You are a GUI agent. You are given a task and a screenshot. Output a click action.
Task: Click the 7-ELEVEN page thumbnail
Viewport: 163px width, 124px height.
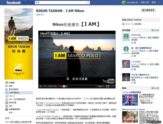(126, 64)
